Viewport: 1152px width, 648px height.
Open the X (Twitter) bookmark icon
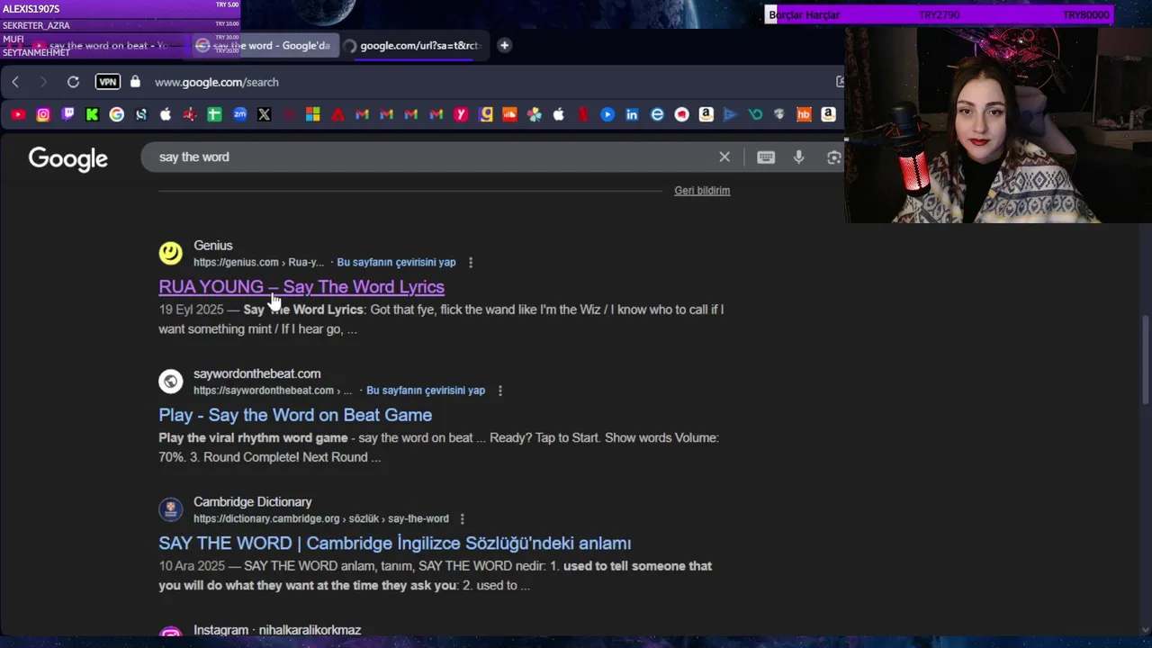(x=264, y=114)
